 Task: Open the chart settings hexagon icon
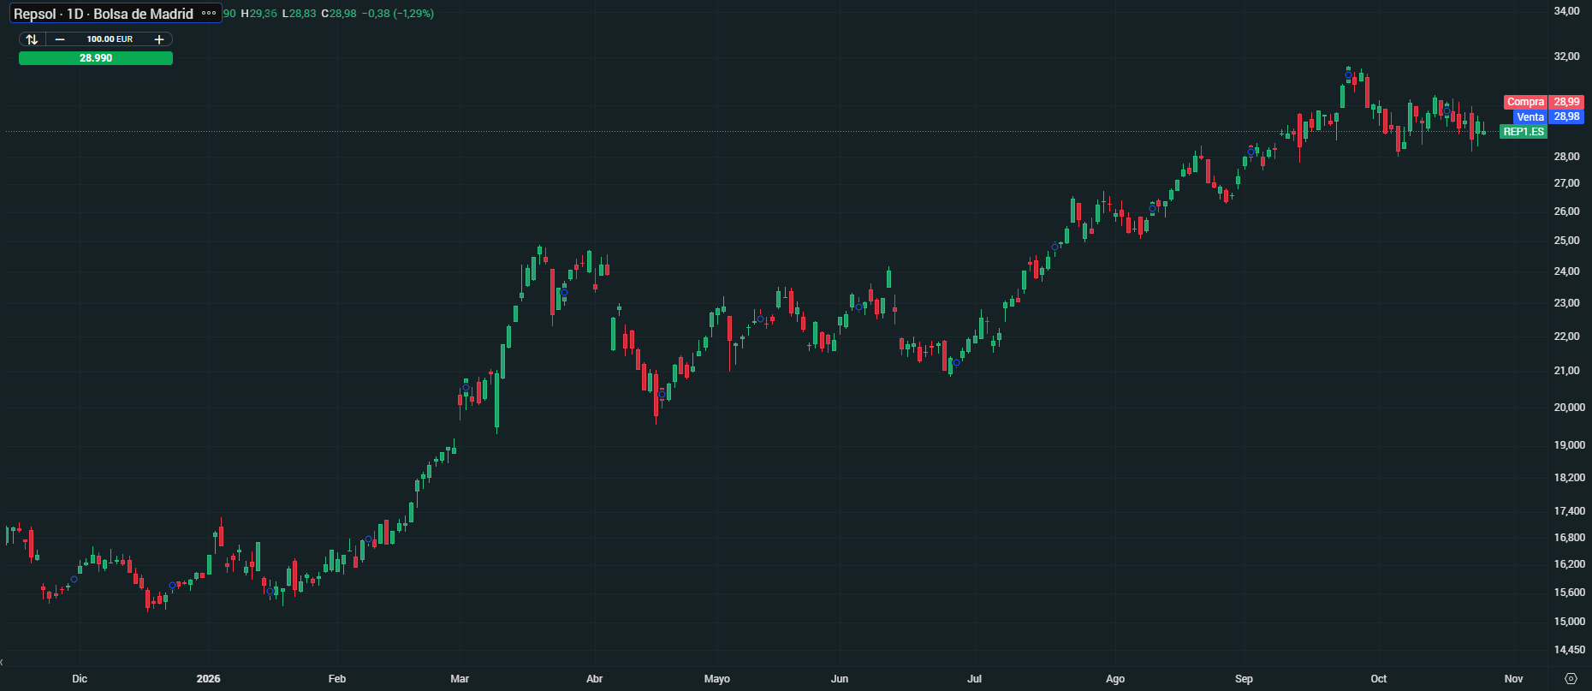click(1571, 679)
